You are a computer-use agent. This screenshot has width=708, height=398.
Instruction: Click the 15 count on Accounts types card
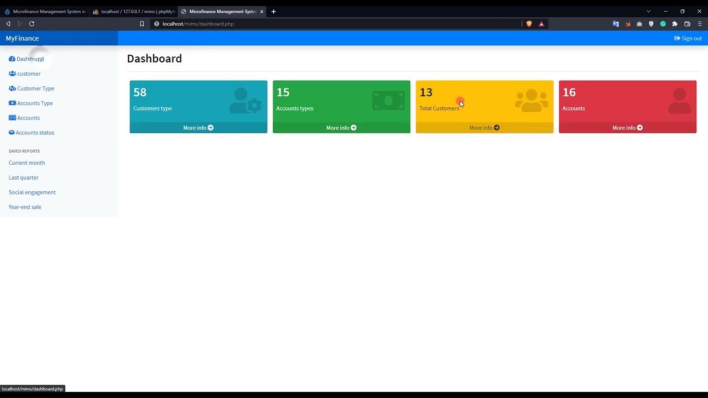[283, 92]
